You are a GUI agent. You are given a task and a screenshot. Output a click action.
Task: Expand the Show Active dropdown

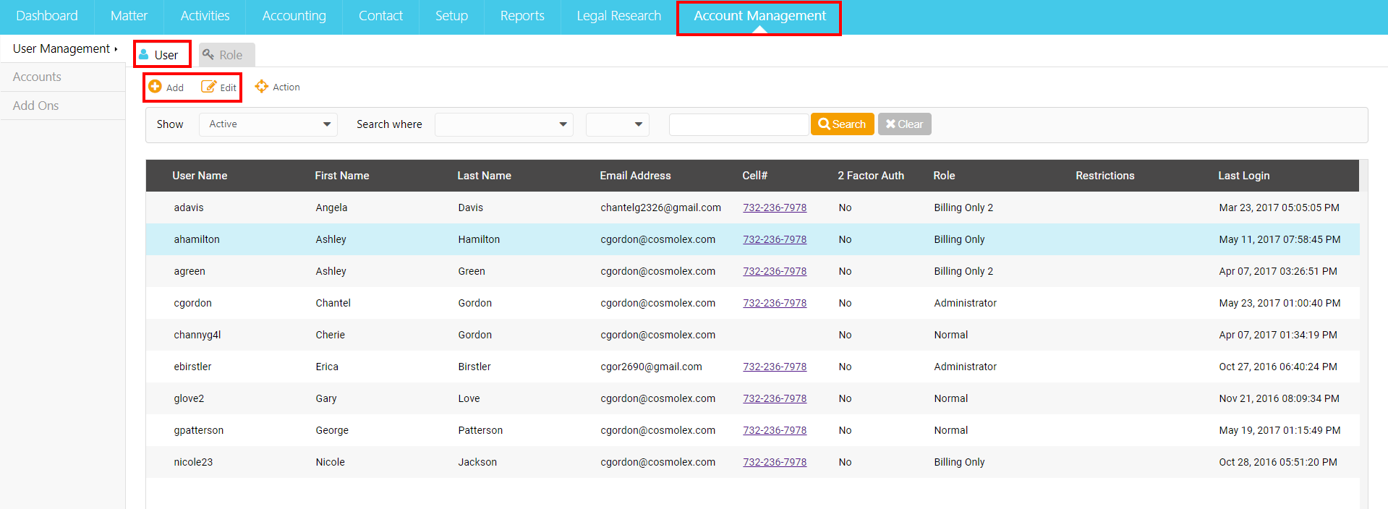coord(268,124)
